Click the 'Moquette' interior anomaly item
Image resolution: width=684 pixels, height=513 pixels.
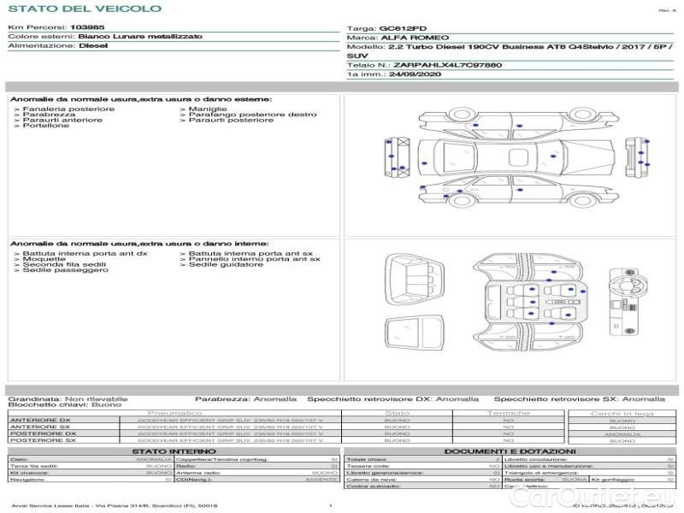pos(44,259)
